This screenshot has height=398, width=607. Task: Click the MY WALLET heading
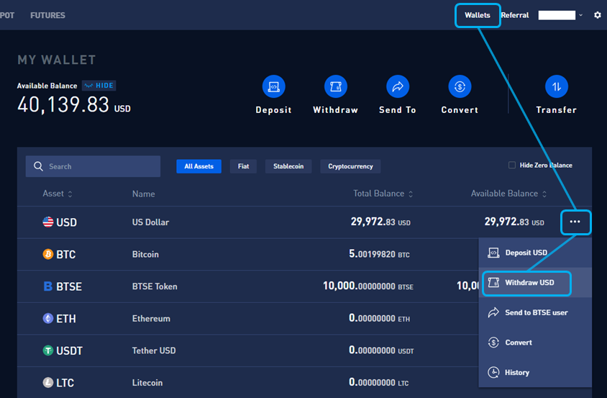click(57, 60)
